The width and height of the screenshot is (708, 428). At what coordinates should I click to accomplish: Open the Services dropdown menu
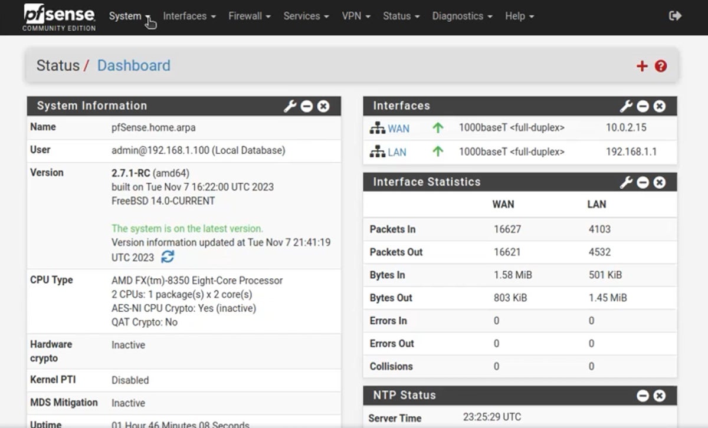tap(306, 17)
